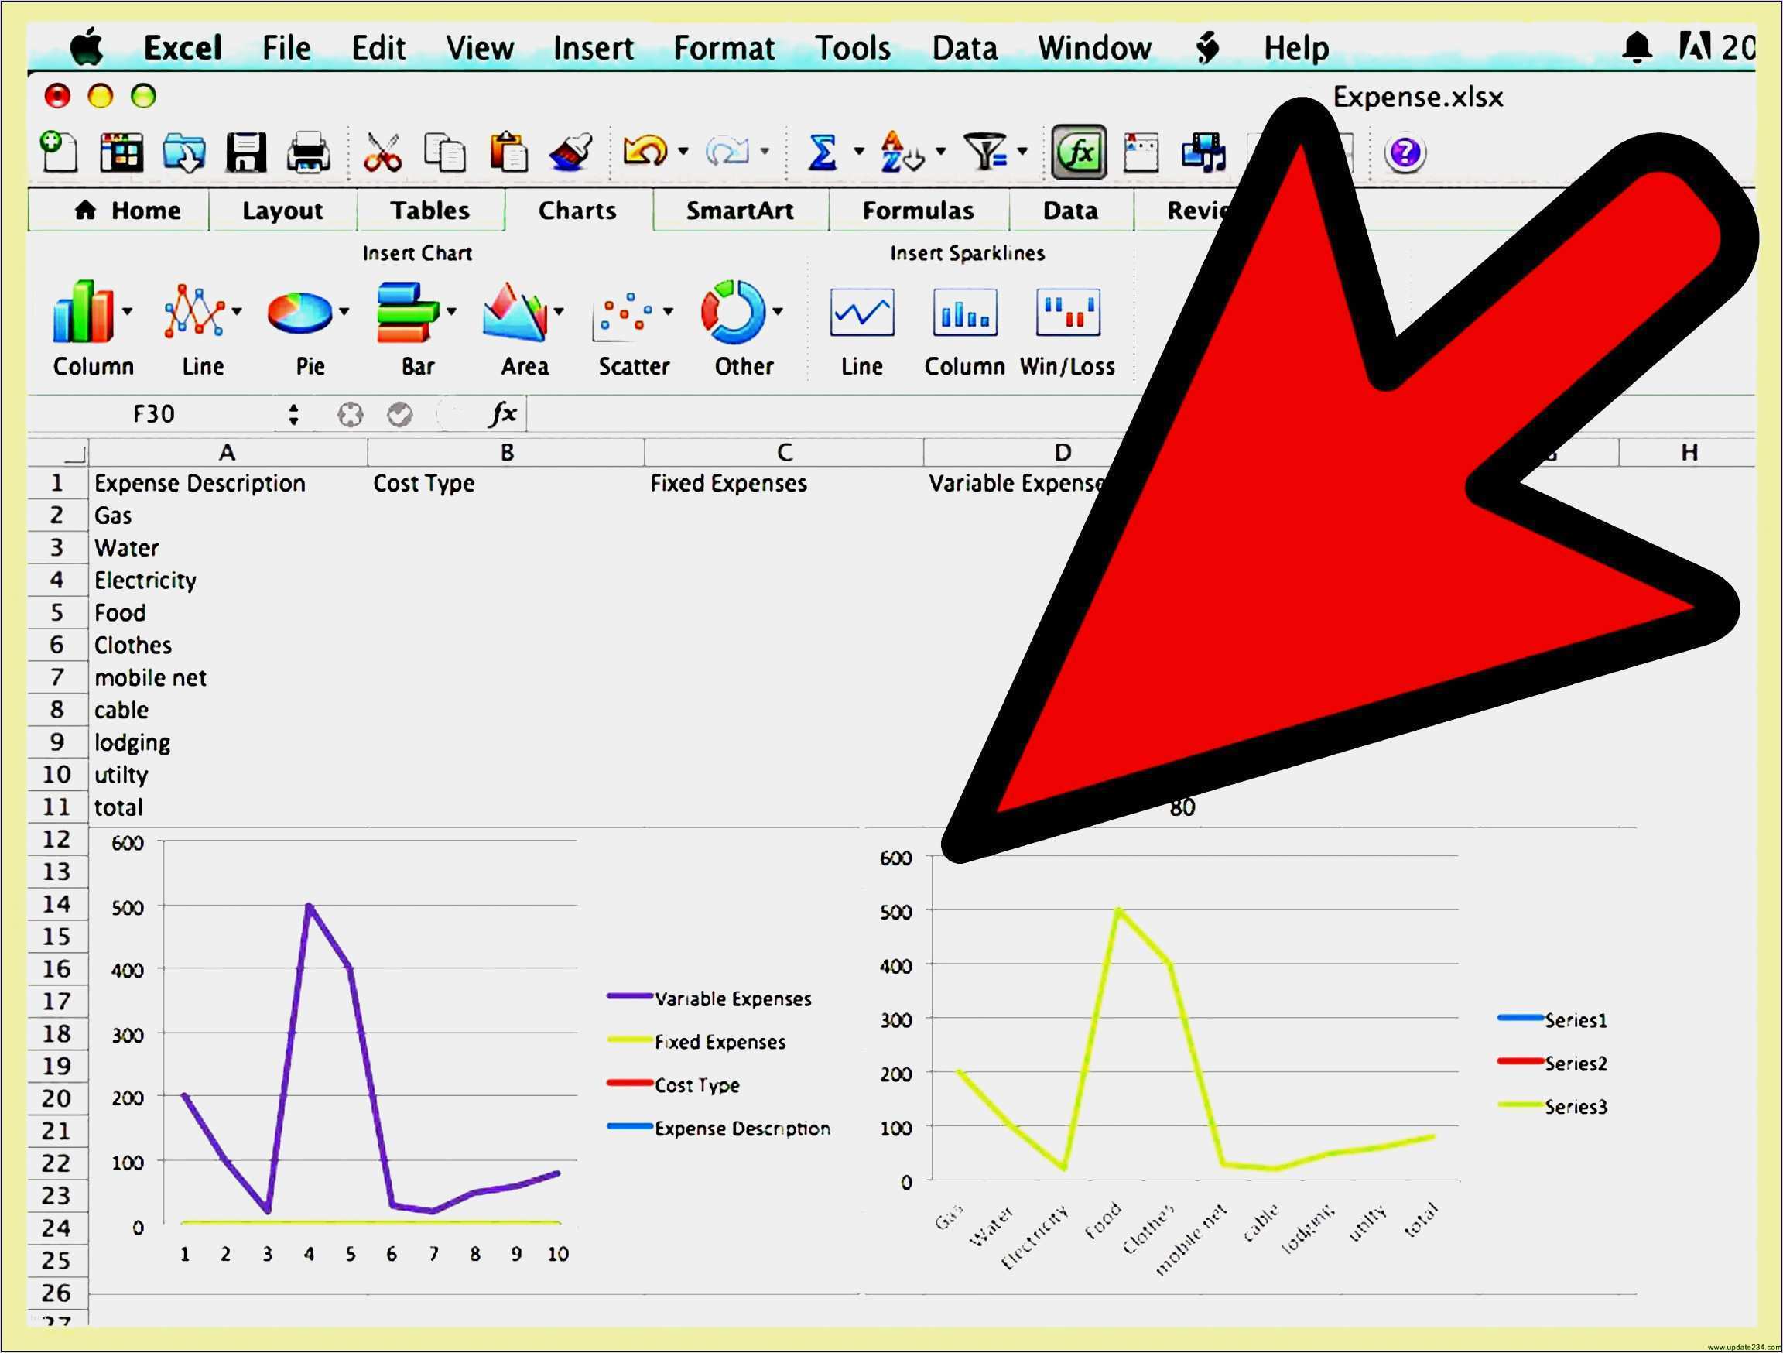Expand the Undo history dropdown arrow

[683, 152]
